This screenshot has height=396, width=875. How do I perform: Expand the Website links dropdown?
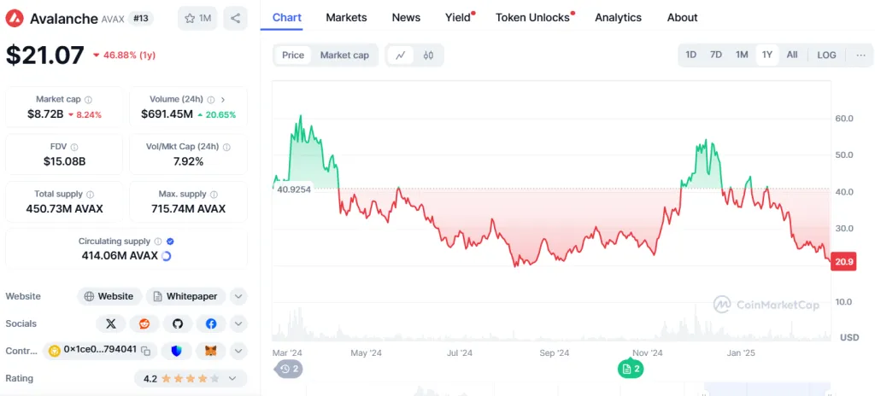click(239, 296)
